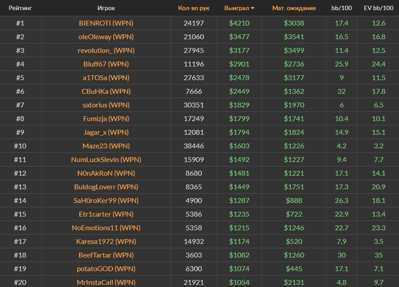The height and width of the screenshot is (287, 399).
Task: Open player Maze23 (WPN) profile
Action: tap(106, 146)
